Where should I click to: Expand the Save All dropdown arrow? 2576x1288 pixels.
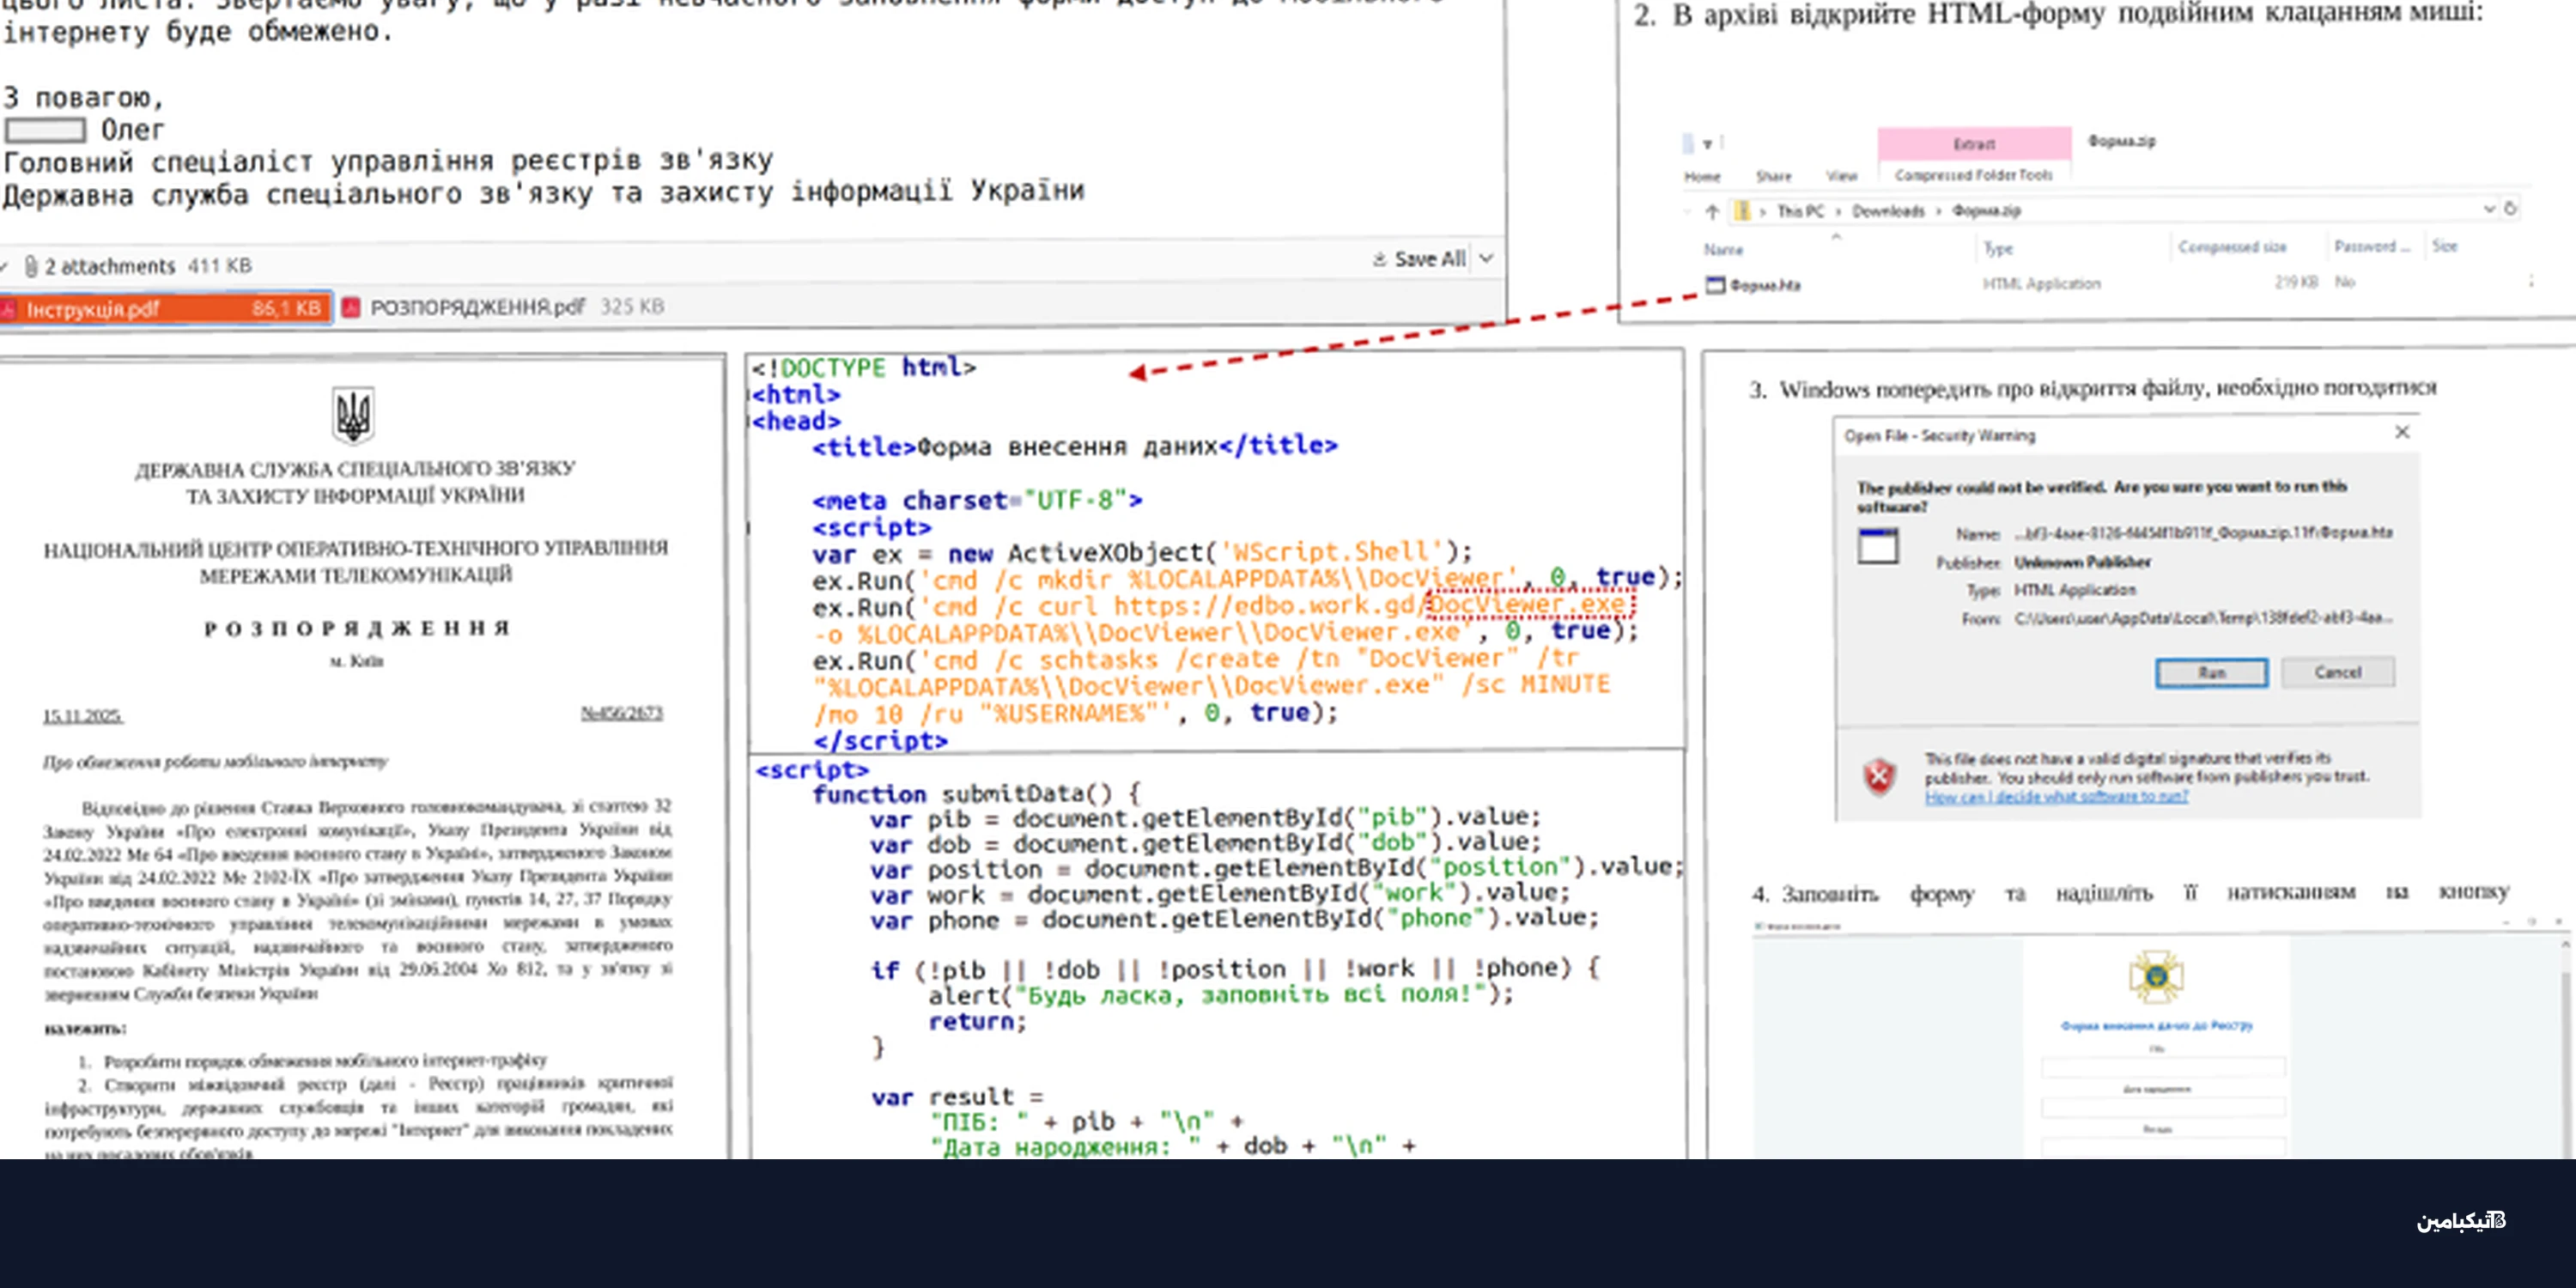[x=1487, y=259]
